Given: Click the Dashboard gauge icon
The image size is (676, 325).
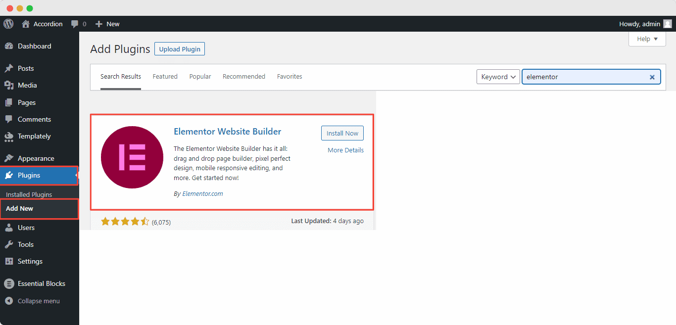Looking at the screenshot, I should coord(9,46).
